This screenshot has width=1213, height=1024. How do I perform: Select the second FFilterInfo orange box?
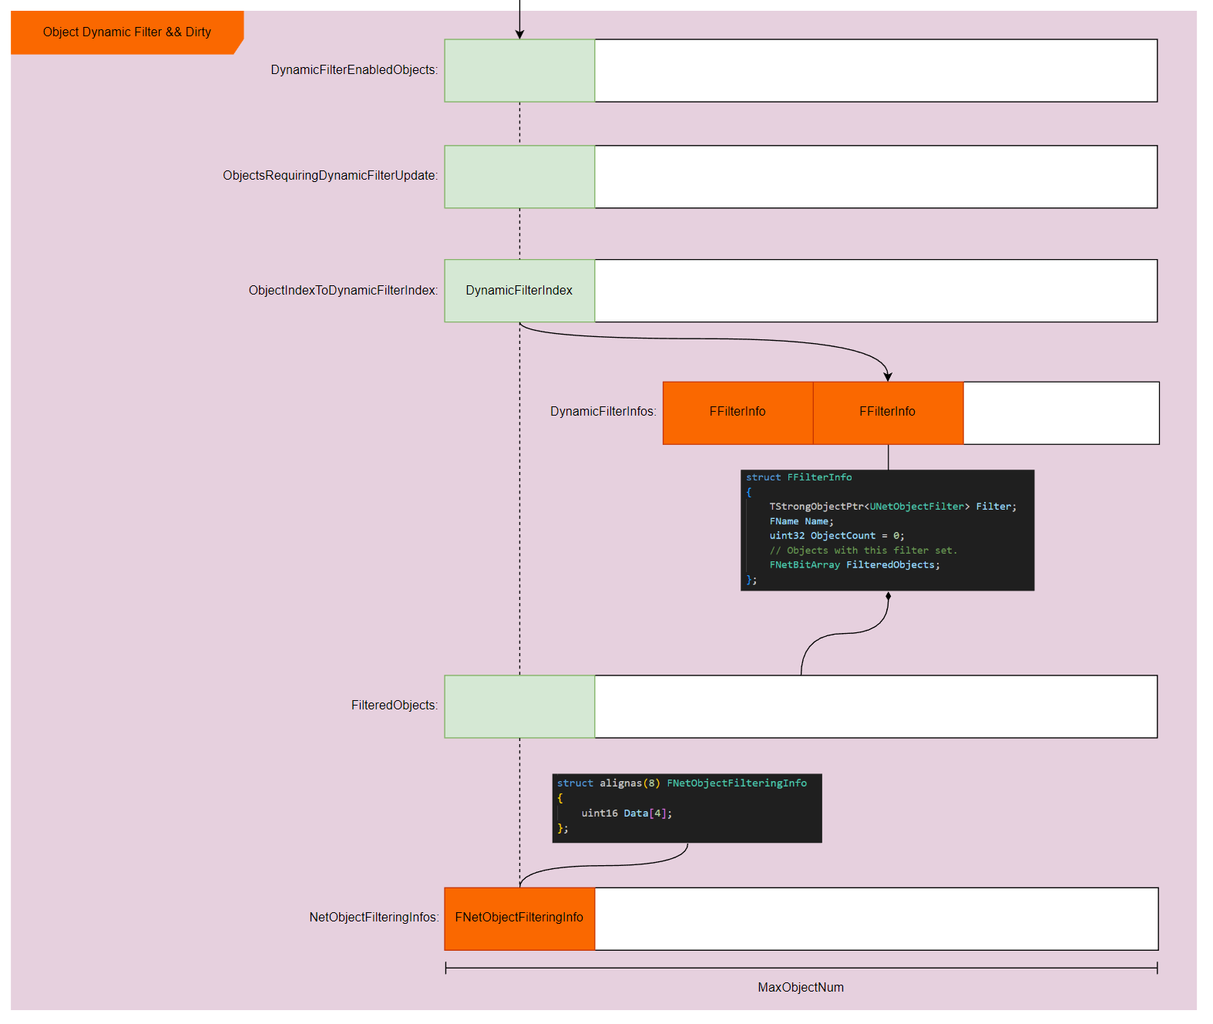887,413
